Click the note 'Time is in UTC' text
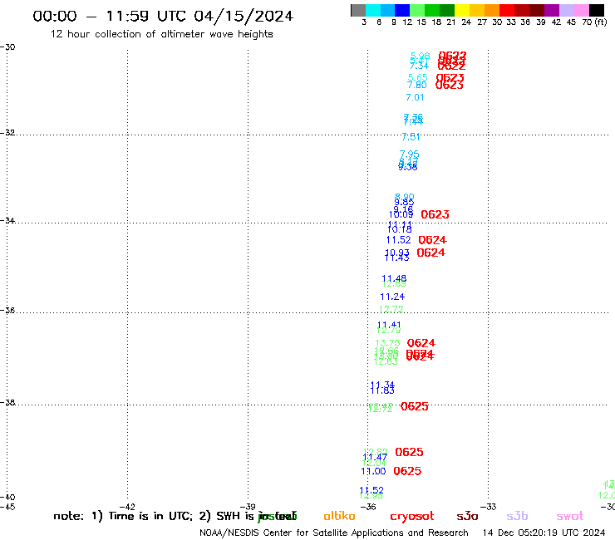Image resolution: width=615 pixels, height=540 pixels. coord(150,516)
